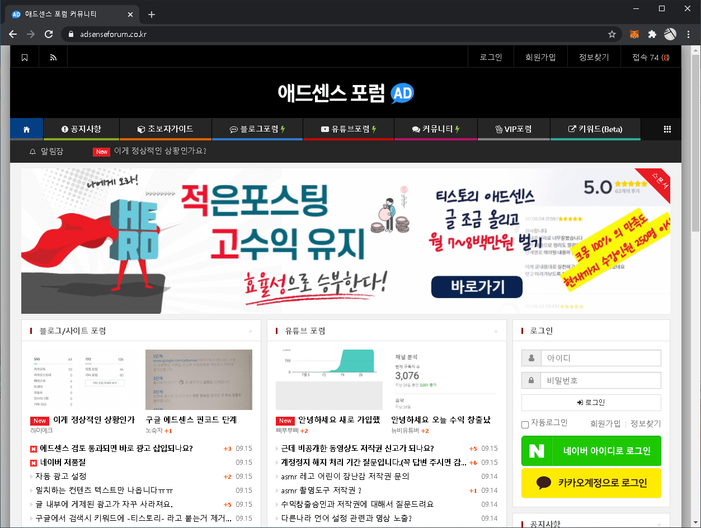This screenshot has width=701, height=528.
Task: Open the 커뮤니티 menu
Action: [436, 129]
